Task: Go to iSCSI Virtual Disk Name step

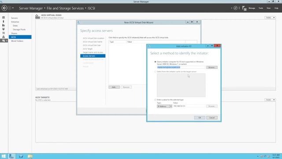Action: tap(93, 42)
